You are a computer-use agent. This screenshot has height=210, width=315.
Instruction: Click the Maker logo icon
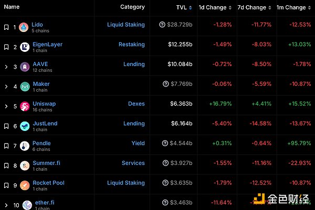pos(24,87)
